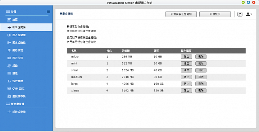Open 屬性 properties icon
This screenshot has width=259, height=132.
9,73
